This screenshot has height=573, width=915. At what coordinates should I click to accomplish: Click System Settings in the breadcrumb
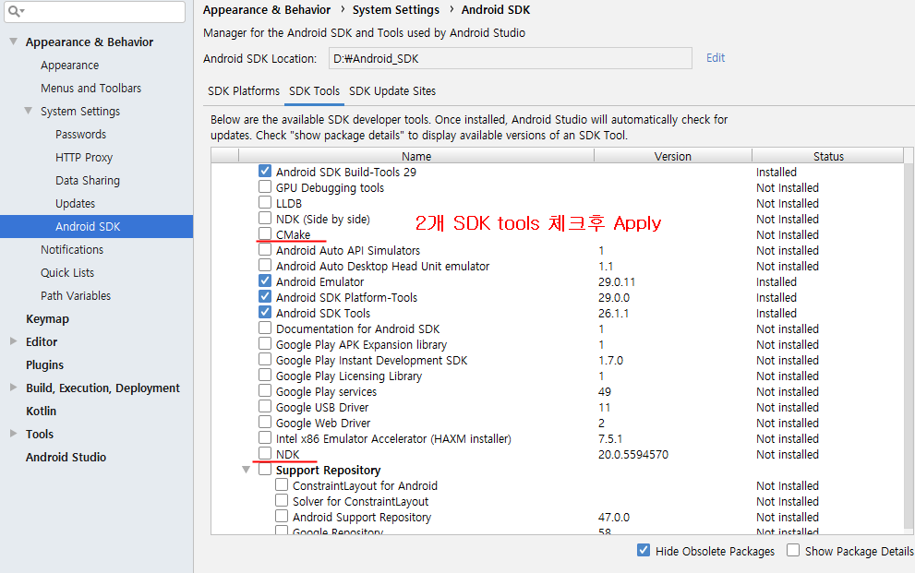[396, 10]
